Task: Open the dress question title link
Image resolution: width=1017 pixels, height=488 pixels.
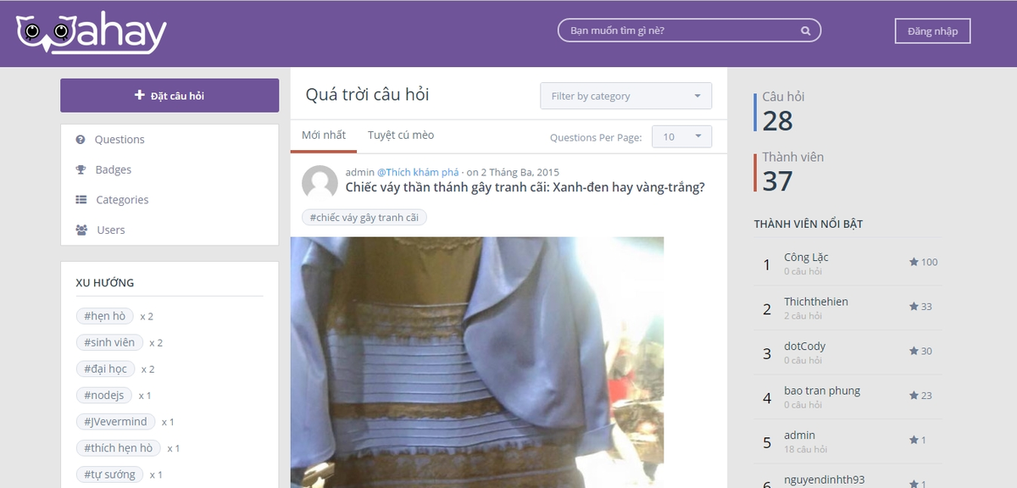Action: click(525, 187)
